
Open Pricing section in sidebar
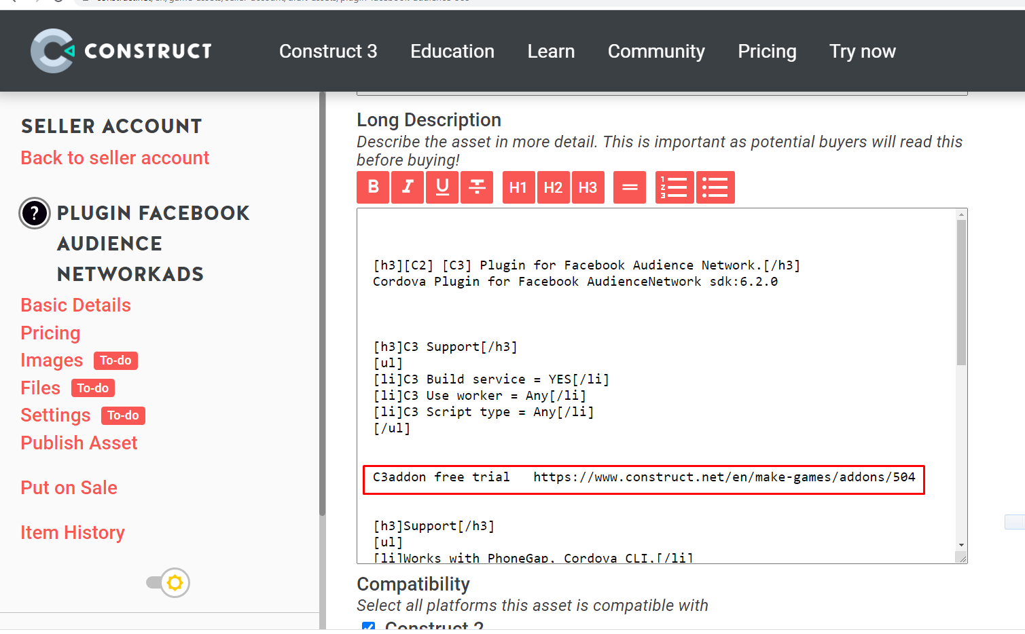[x=50, y=333]
